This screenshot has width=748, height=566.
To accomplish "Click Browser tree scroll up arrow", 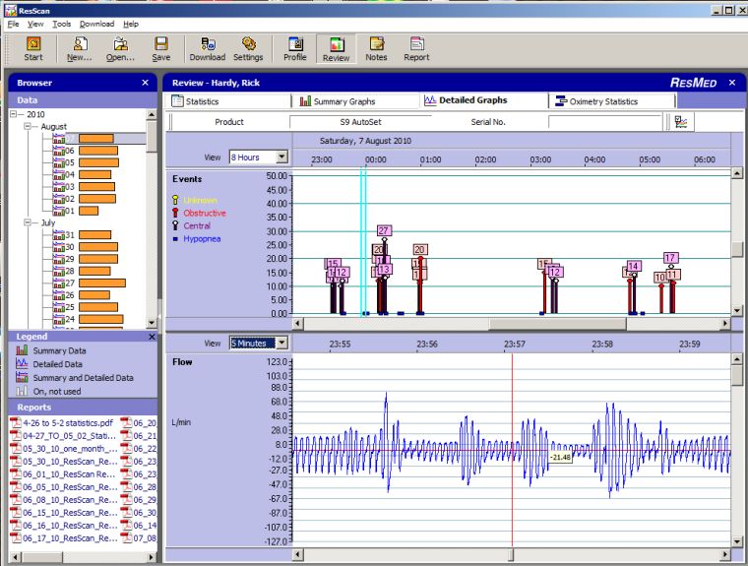I will [152, 114].
